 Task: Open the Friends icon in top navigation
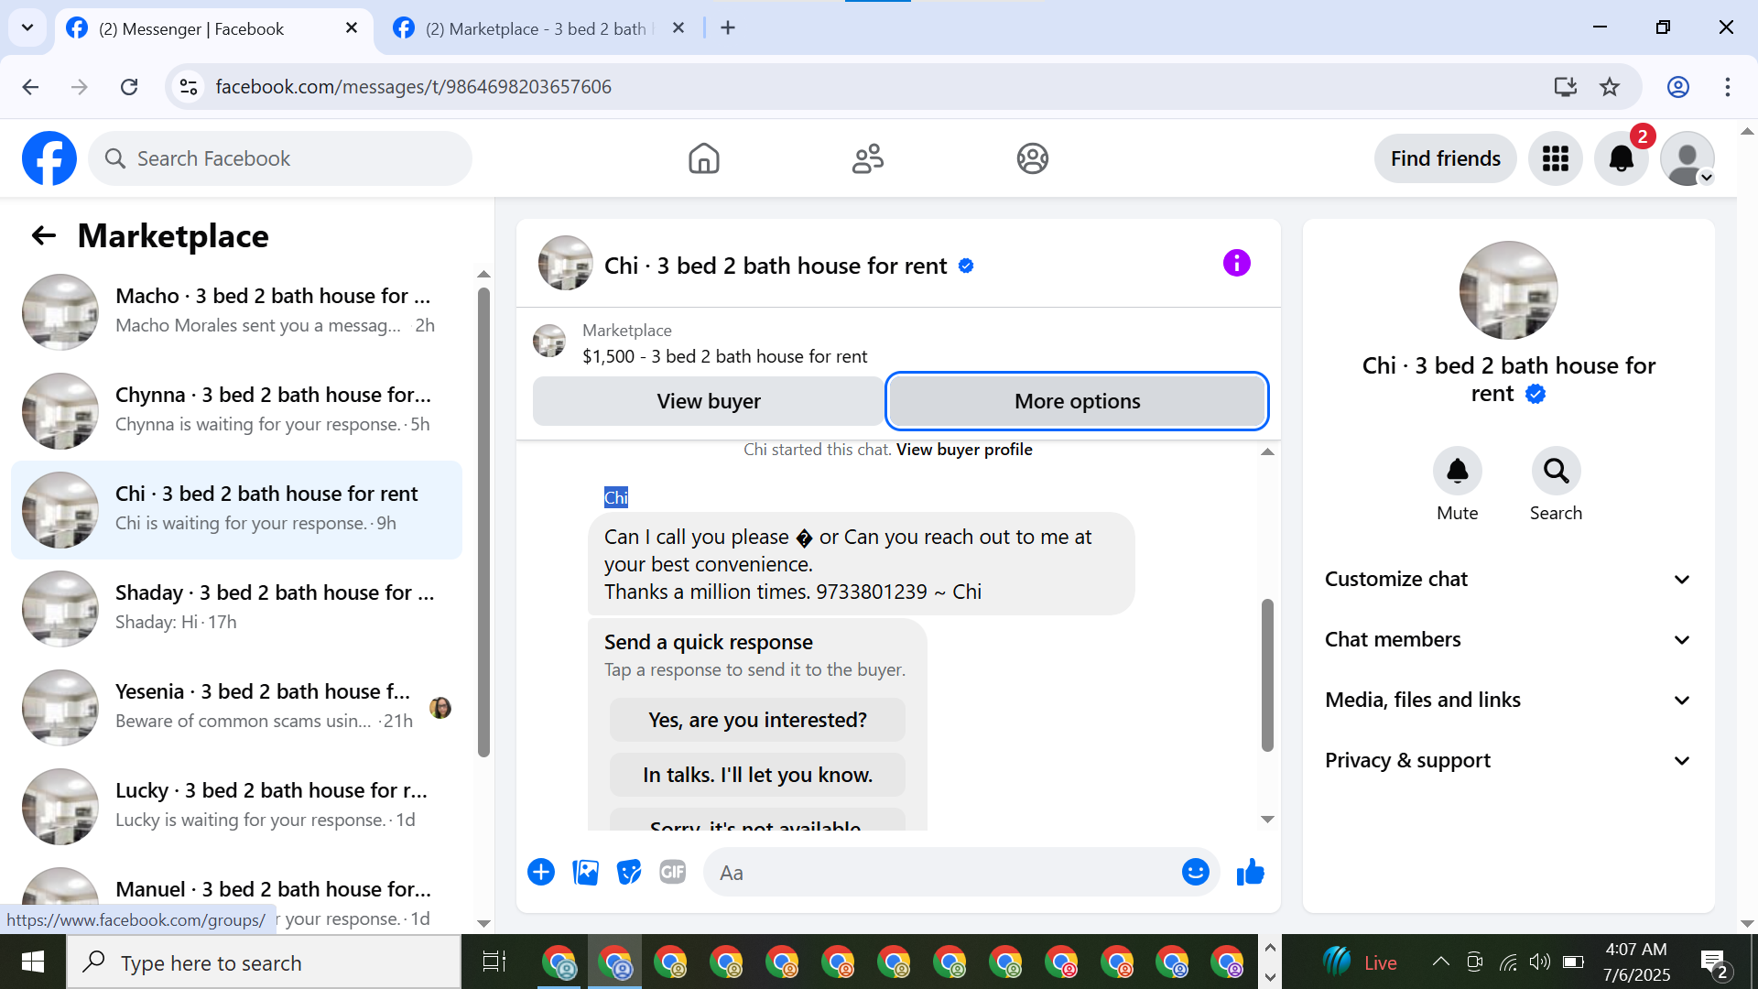(x=867, y=158)
